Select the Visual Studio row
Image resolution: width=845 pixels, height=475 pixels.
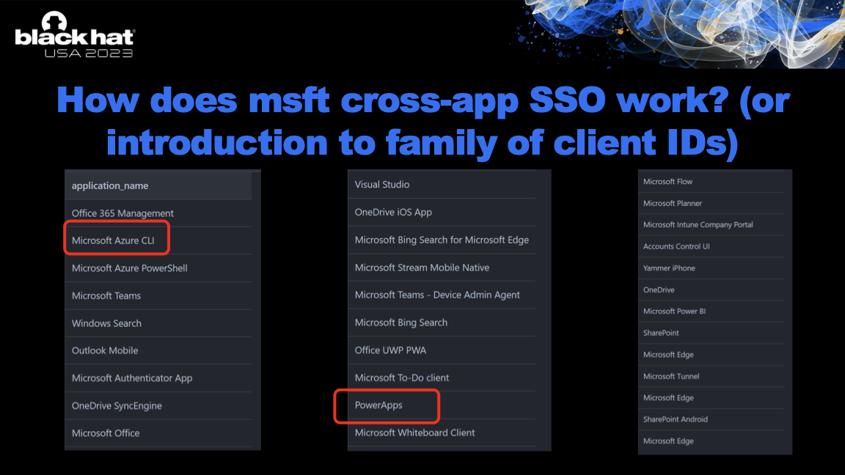pyautogui.click(x=442, y=184)
